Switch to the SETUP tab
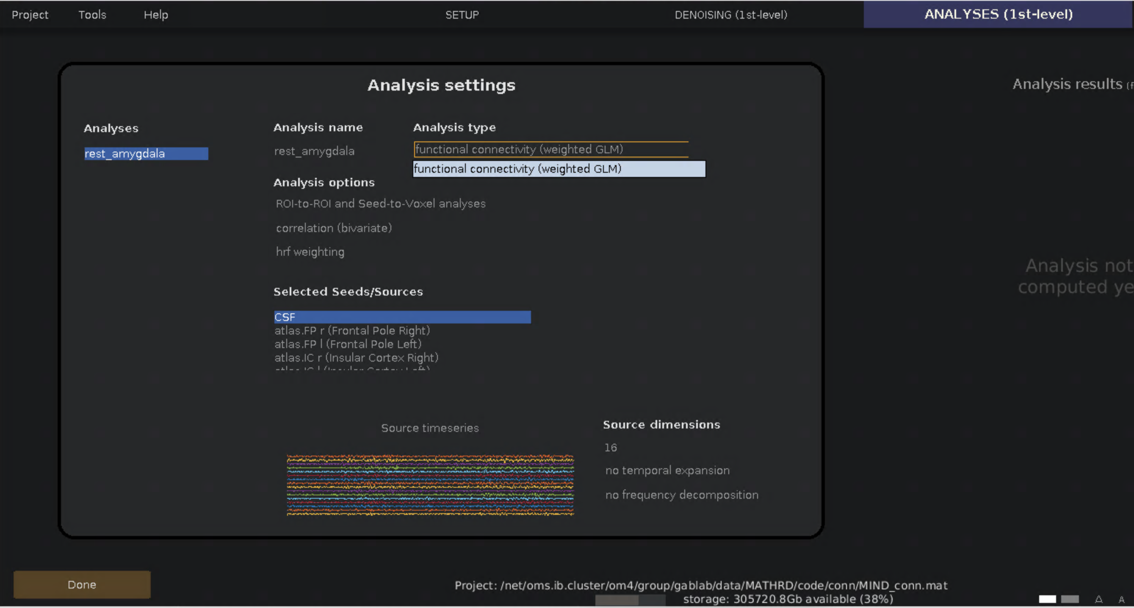This screenshot has width=1134, height=608. (462, 14)
